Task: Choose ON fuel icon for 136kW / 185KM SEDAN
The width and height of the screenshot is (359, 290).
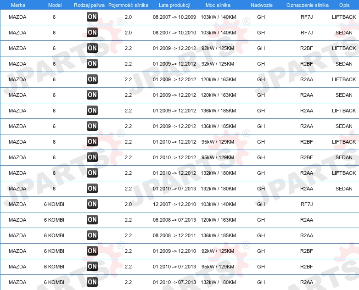Action: 92,126
